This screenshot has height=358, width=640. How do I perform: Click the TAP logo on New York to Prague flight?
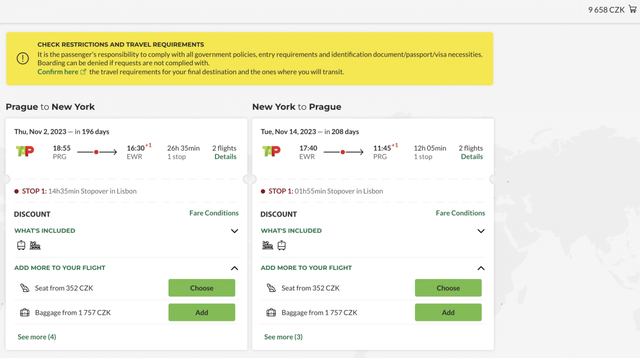[x=271, y=152]
